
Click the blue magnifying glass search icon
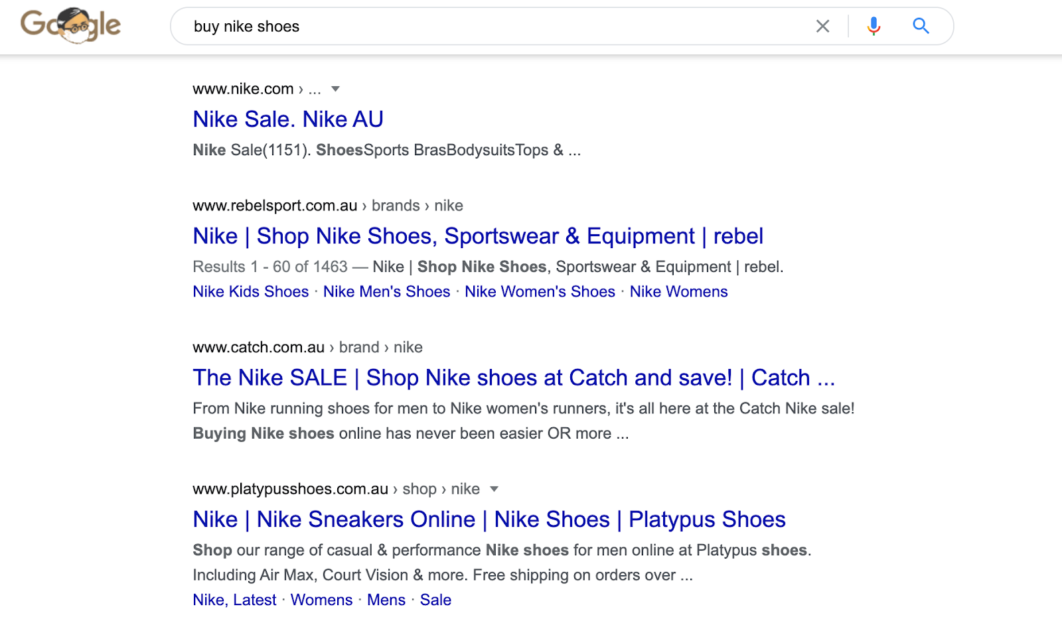coord(921,27)
